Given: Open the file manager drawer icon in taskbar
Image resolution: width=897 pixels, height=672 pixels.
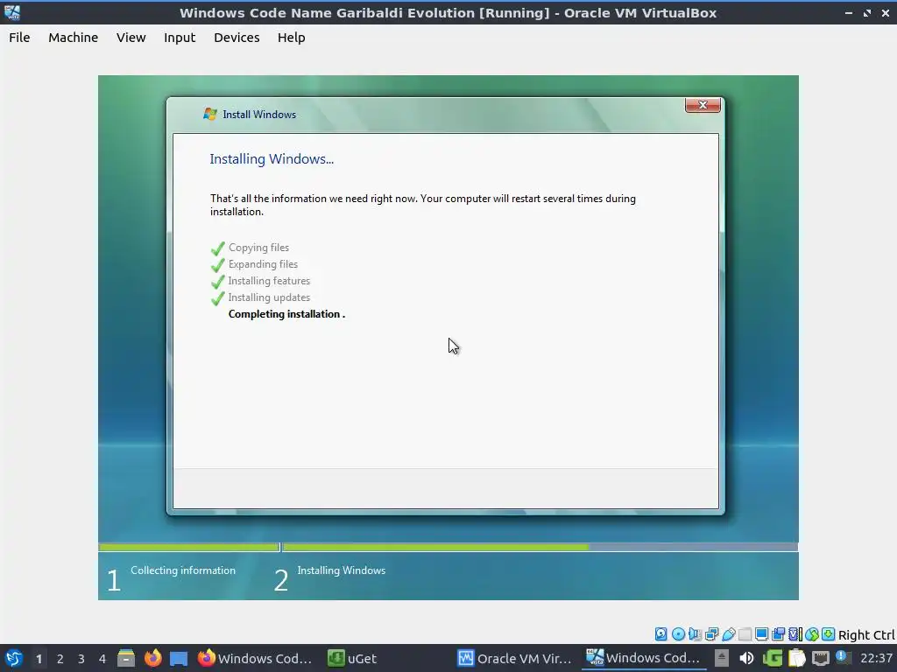Looking at the screenshot, I should [x=126, y=658].
